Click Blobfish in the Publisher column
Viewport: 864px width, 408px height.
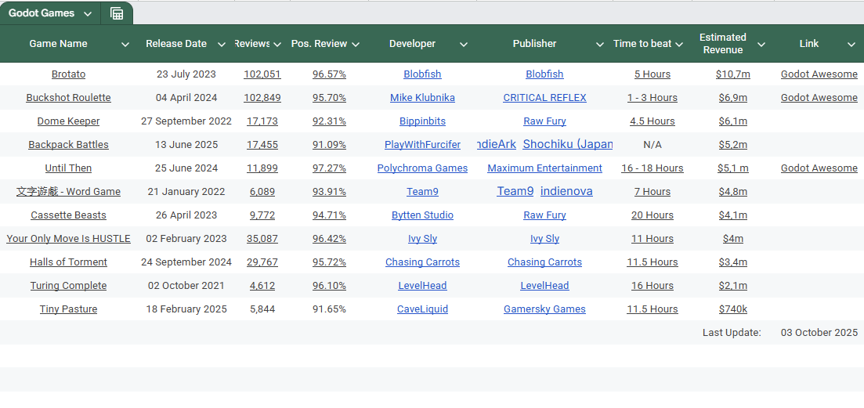tap(544, 74)
